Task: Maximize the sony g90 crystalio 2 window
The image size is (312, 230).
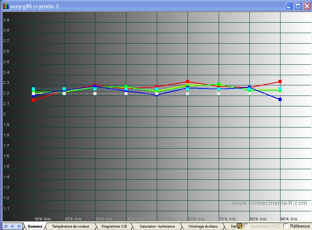Action: click(298, 6)
